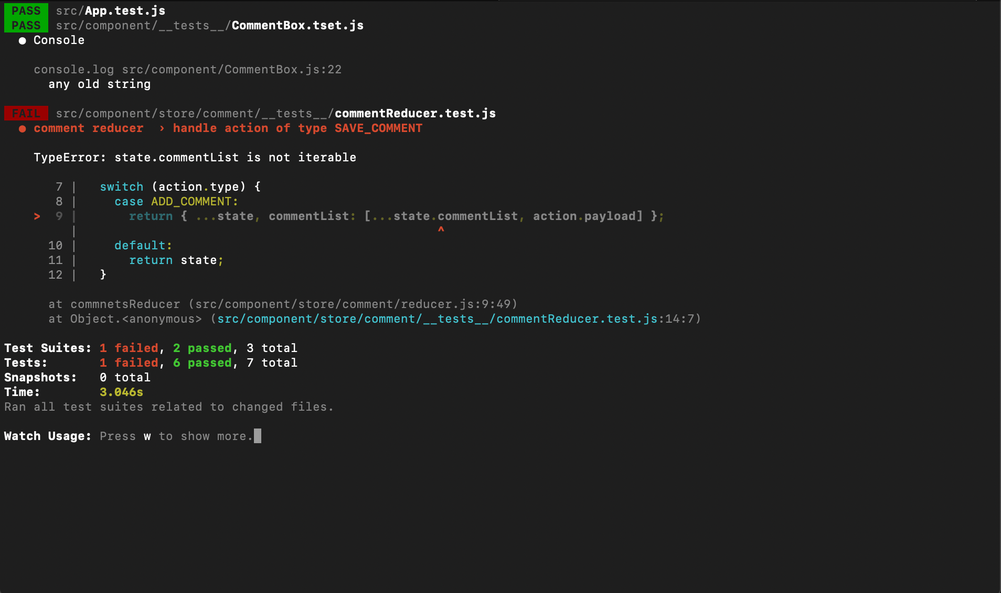Click the red FAIL badge
The height and width of the screenshot is (593, 1001).
tap(26, 113)
